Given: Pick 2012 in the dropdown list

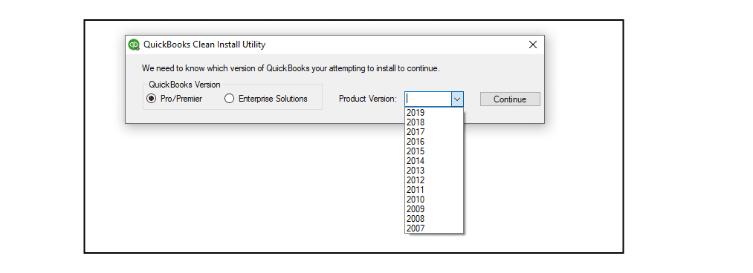Looking at the screenshot, I should click(x=433, y=180).
